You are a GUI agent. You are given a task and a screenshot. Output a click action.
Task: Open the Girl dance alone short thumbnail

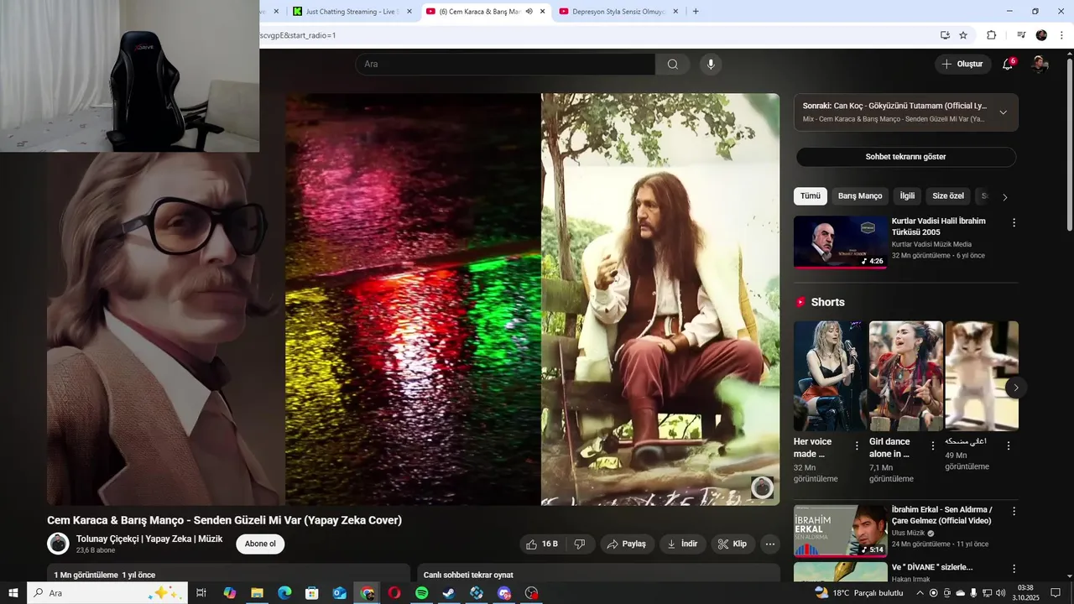click(906, 376)
